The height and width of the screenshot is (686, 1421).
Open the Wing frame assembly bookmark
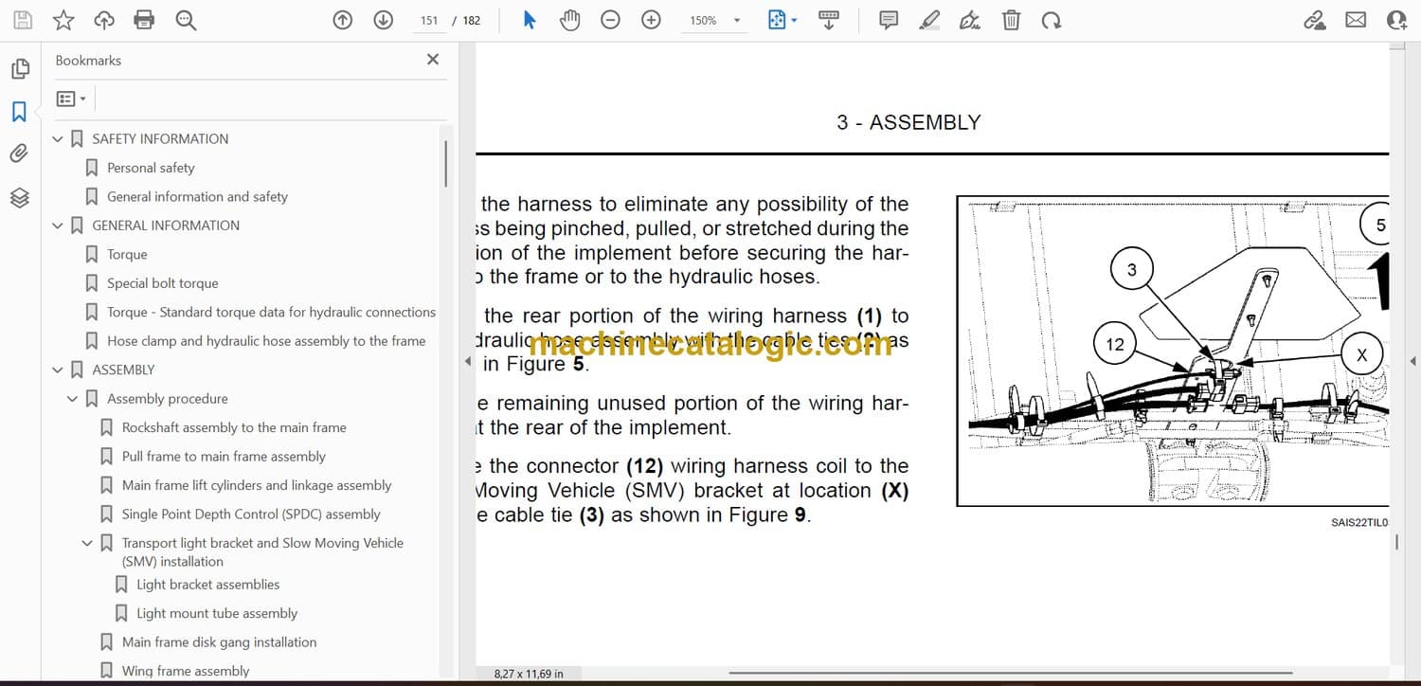click(186, 671)
